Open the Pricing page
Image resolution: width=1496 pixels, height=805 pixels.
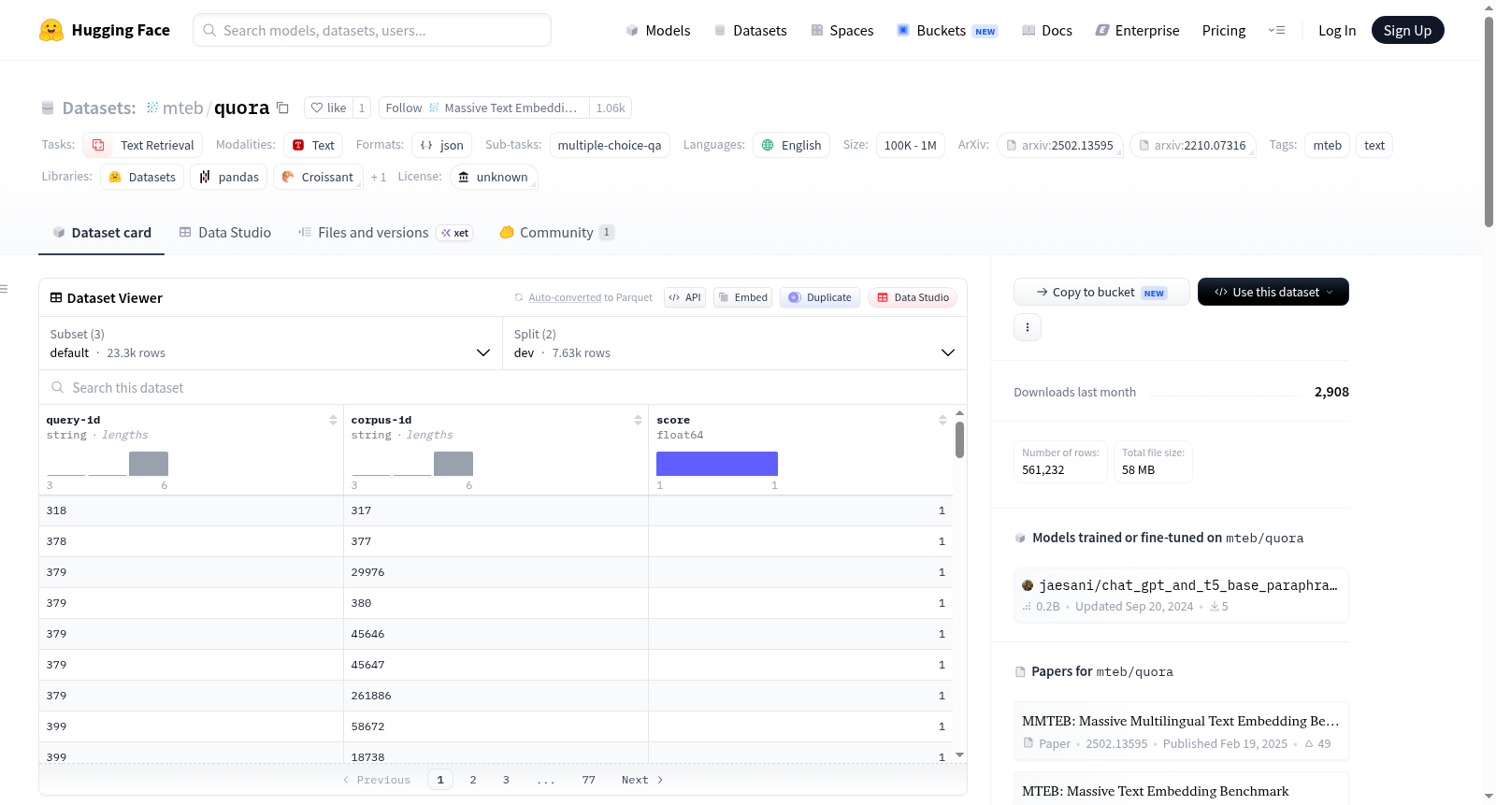1224,30
